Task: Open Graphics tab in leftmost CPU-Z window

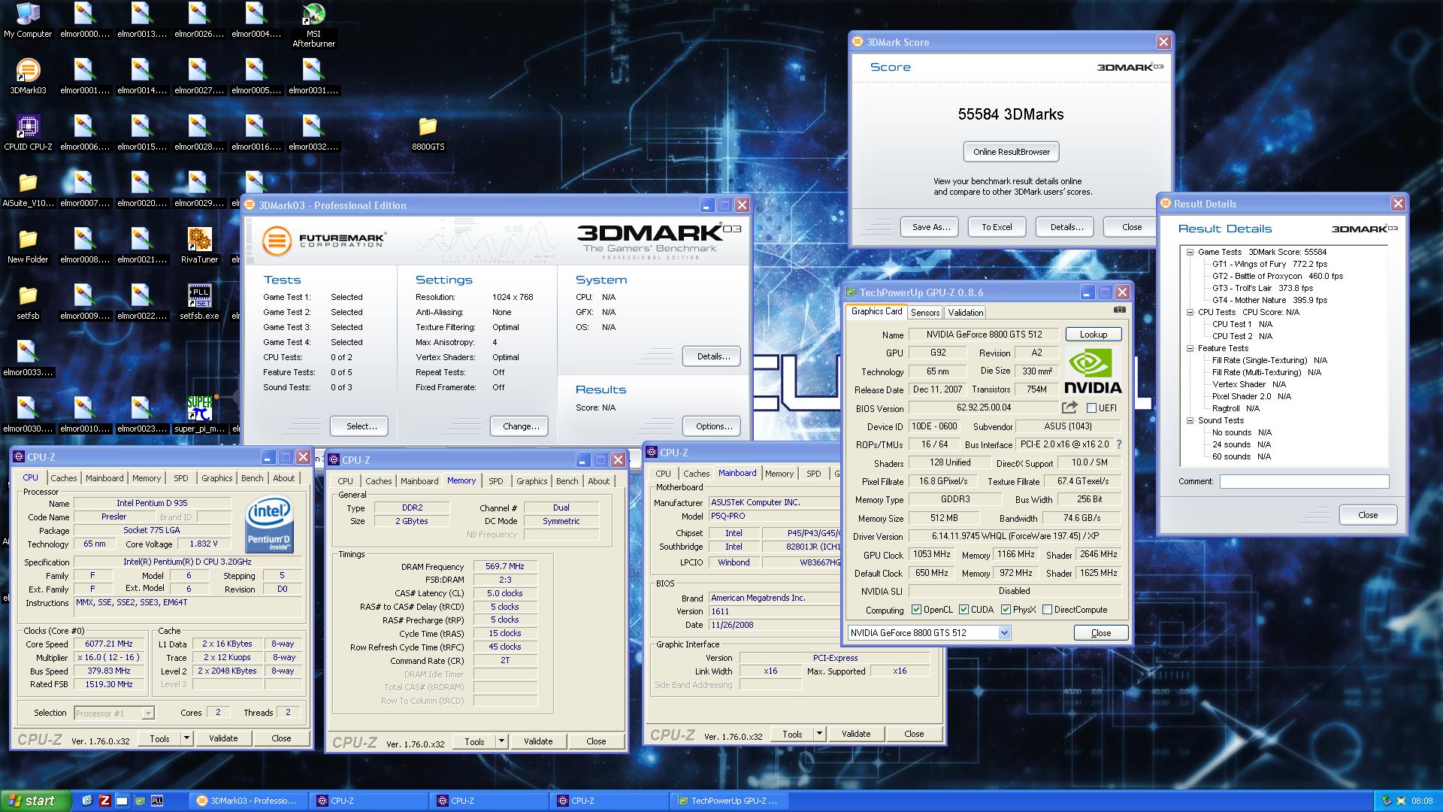Action: pos(217,478)
